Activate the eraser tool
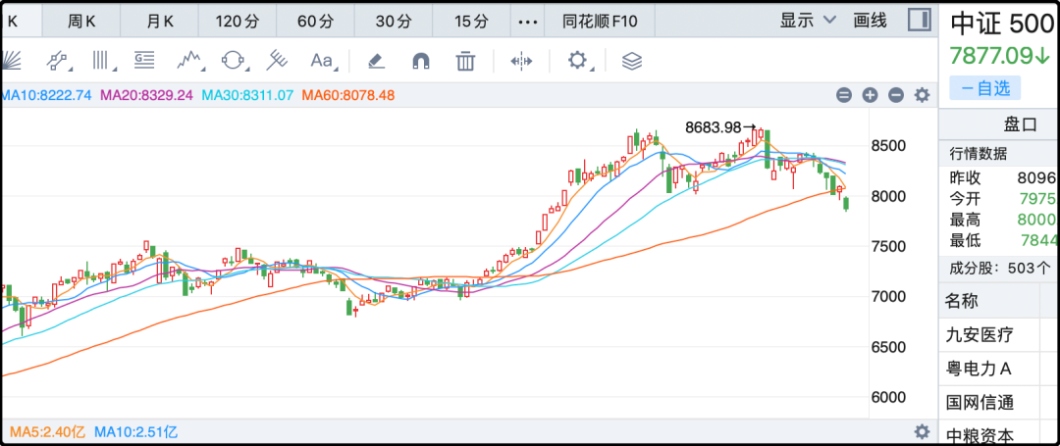This screenshot has width=1060, height=446. pos(375,61)
